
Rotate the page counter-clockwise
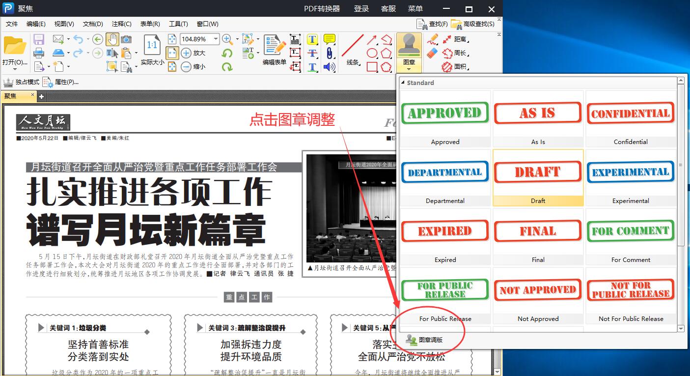point(227,53)
